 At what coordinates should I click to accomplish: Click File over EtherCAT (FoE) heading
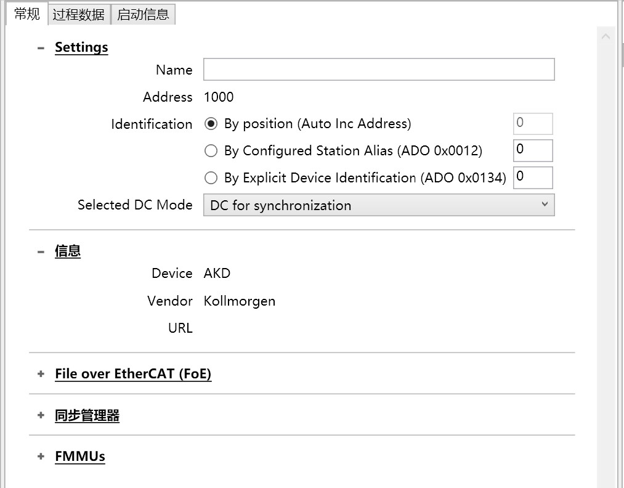click(x=133, y=374)
